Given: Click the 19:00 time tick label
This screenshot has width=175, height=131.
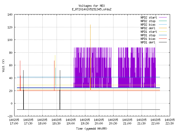Looking at the screenshot, I should (71, 123).
